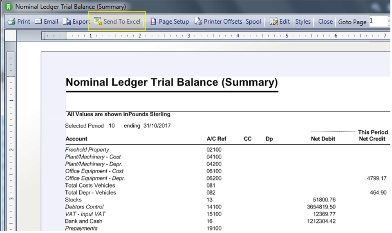Open Page Setup text button
Screen dimensions: 392x233
tap(174, 22)
